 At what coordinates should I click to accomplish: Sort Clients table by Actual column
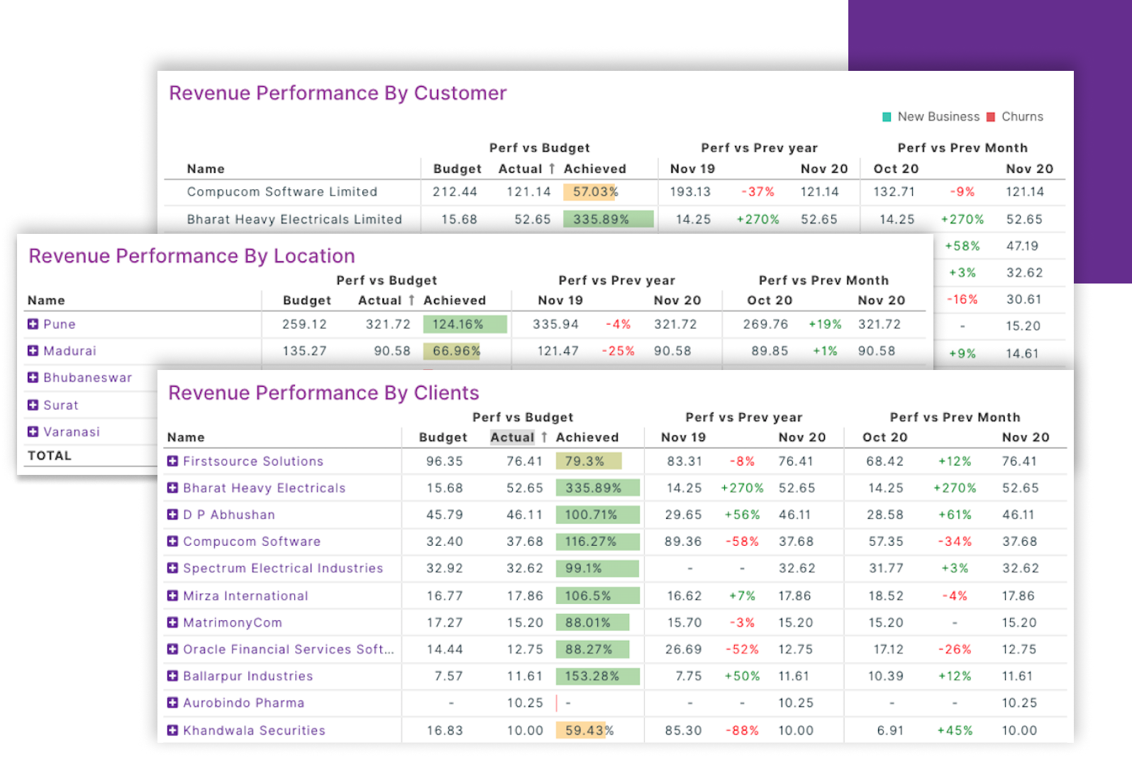pyautogui.click(x=512, y=437)
